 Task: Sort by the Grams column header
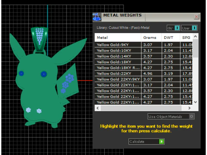[x=151, y=37]
